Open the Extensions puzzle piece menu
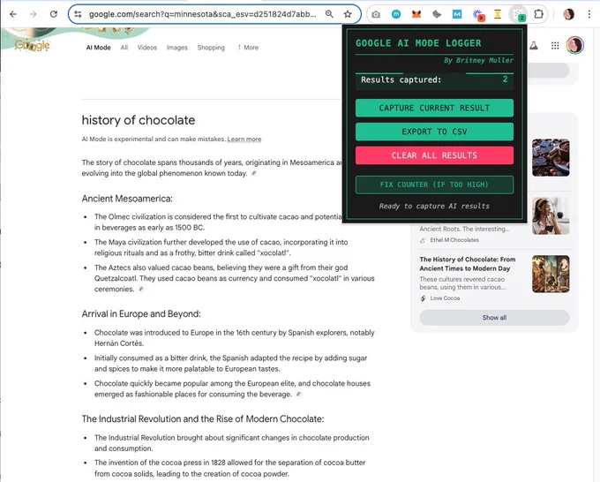 tap(538, 14)
